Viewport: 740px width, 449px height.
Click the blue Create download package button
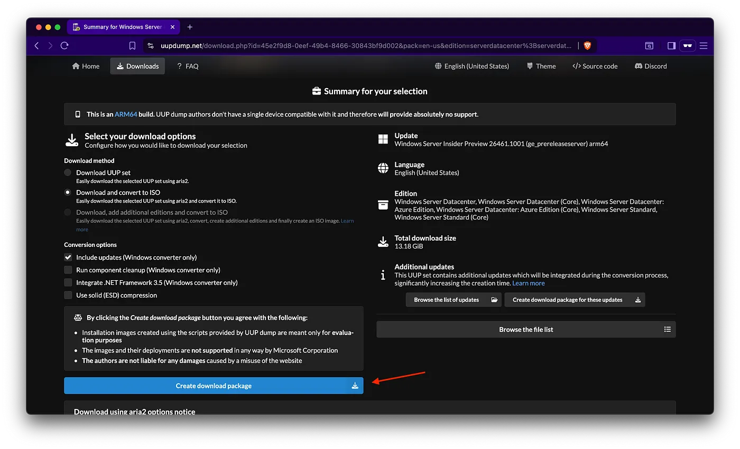[x=214, y=386]
